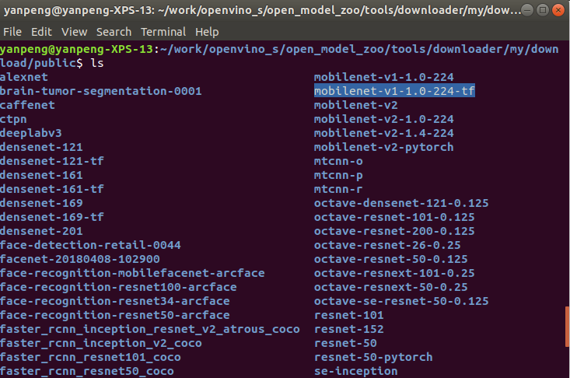The width and height of the screenshot is (570, 378).
Task: Open the Search menu
Action: pyautogui.click(x=114, y=32)
